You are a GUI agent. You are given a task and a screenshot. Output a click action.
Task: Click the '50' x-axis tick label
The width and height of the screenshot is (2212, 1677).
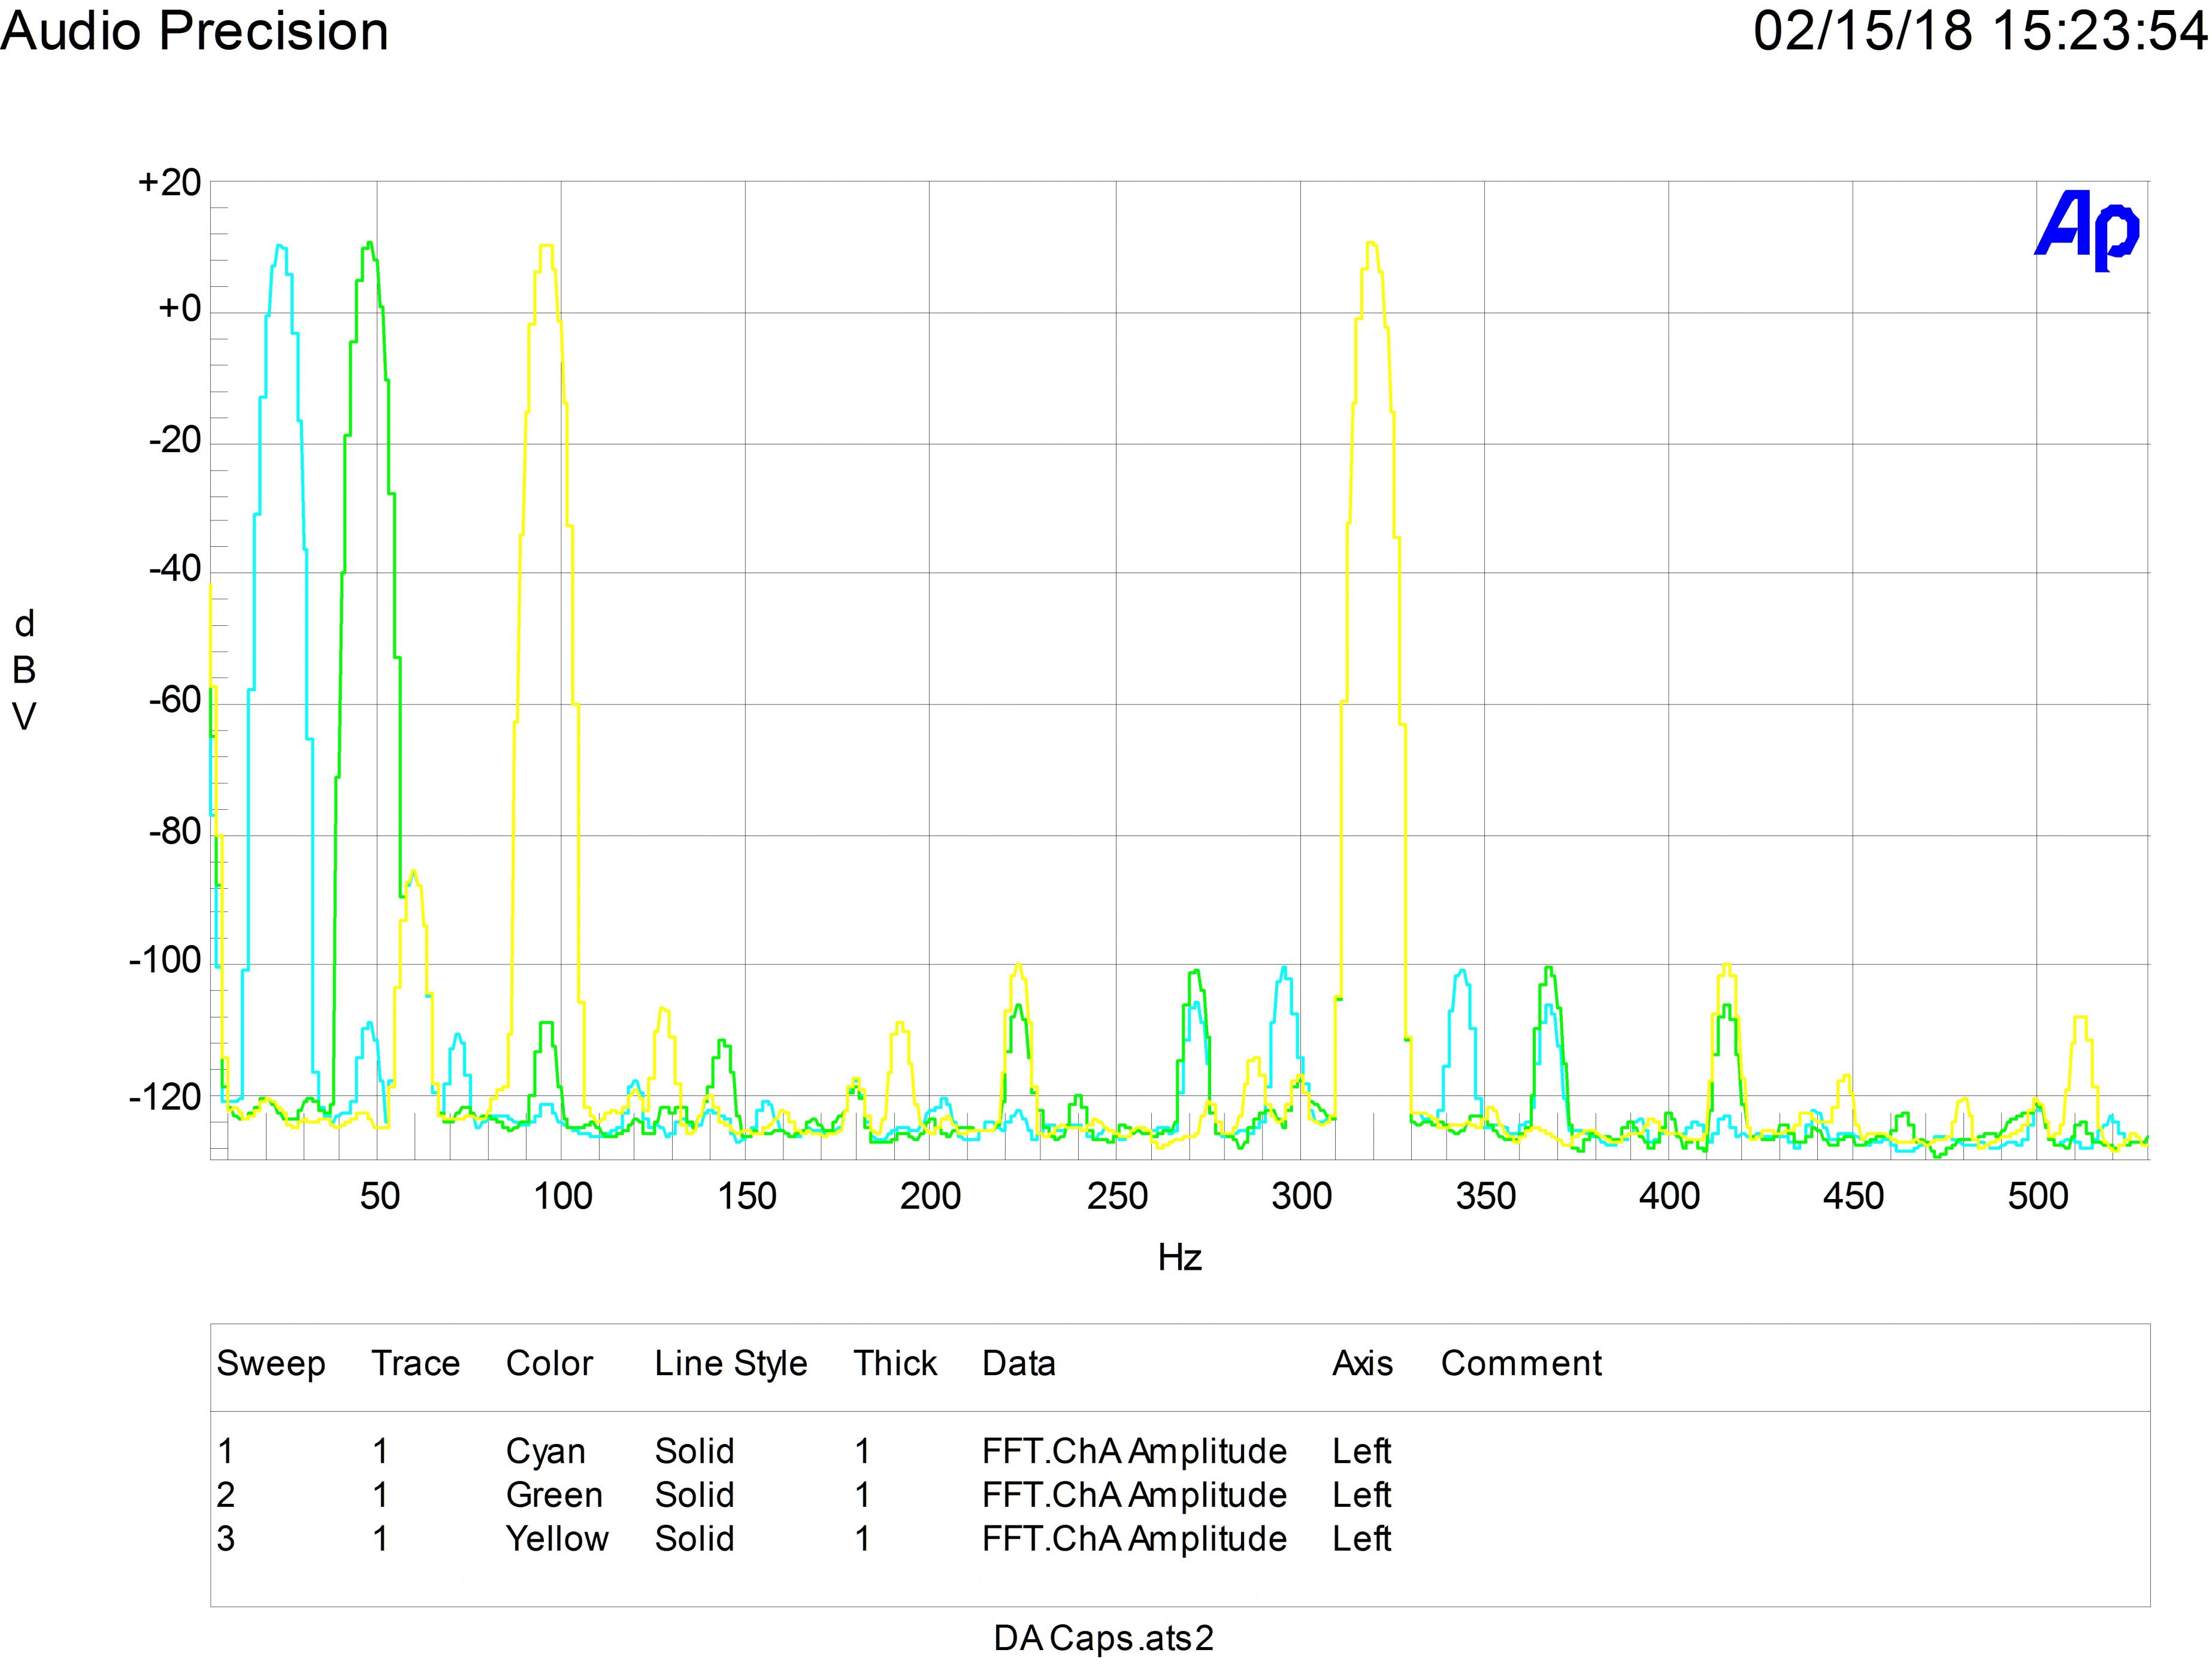[x=380, y=1196]
